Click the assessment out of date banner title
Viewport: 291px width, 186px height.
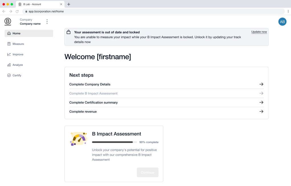click(x=107, y=32)
